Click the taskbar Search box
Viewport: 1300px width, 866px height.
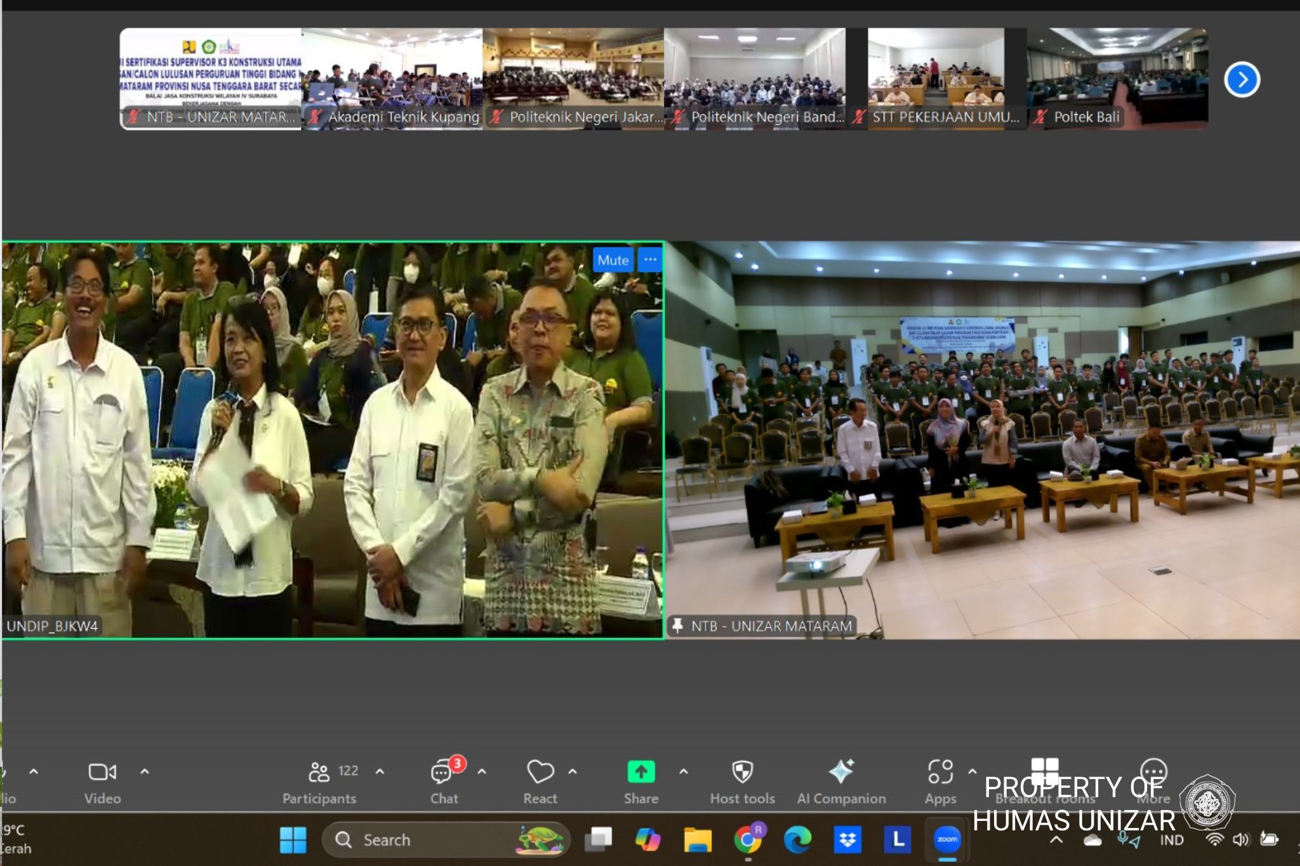(x=446, y=840)
